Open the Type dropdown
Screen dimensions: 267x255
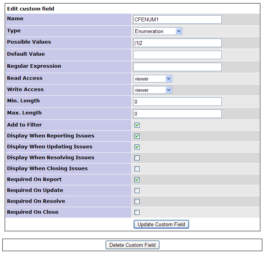[157, 31]
